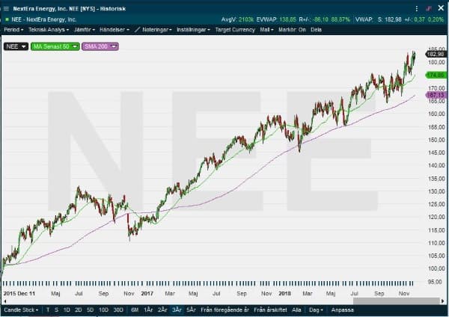Select the 2År time range
449x317 pixels.
(x=162, y=310)
